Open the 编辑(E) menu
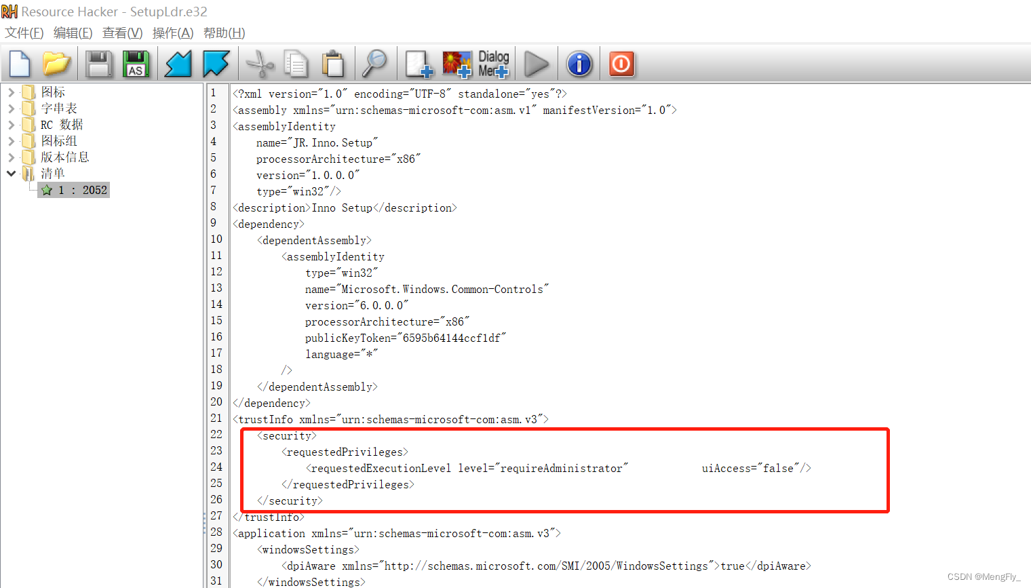1031x588 pixels. [x=73, y=33]
